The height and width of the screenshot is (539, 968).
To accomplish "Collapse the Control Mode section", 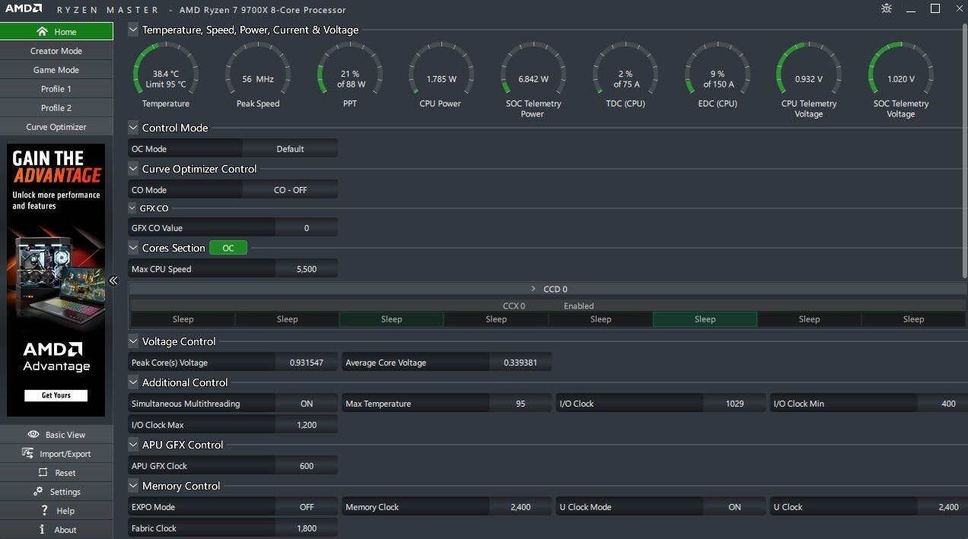I will 133,128.
